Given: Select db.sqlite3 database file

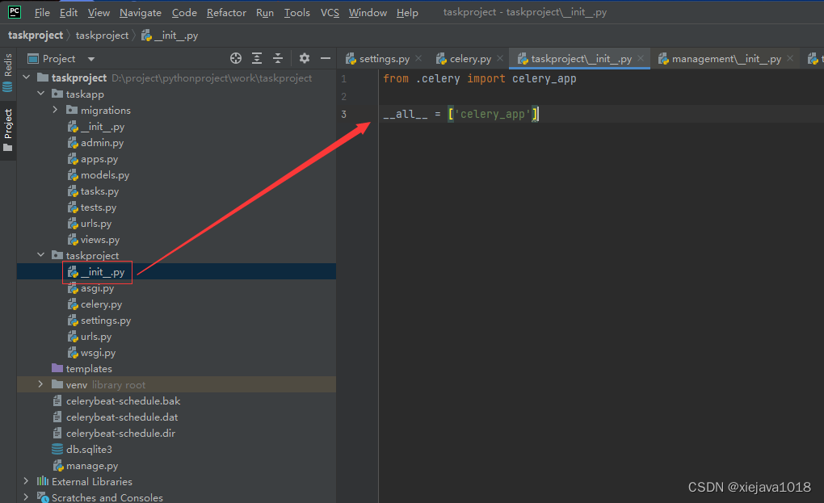Looking at the screenshot, I should (x=89, y=450).
